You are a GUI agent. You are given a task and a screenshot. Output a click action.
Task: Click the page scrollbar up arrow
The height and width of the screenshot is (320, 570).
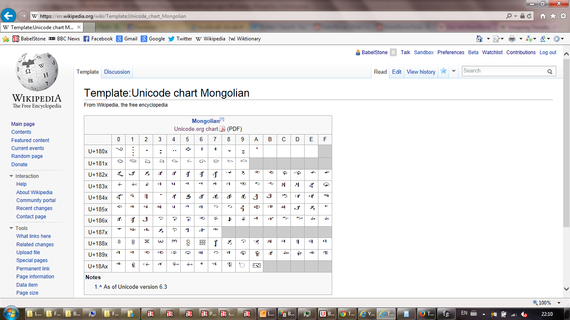point(566,54)
